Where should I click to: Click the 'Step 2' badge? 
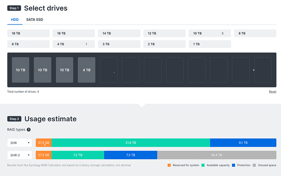[14, 119]
